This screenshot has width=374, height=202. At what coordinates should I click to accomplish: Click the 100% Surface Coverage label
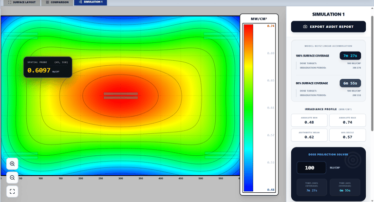pyautogui.click(x=313, y=56)
